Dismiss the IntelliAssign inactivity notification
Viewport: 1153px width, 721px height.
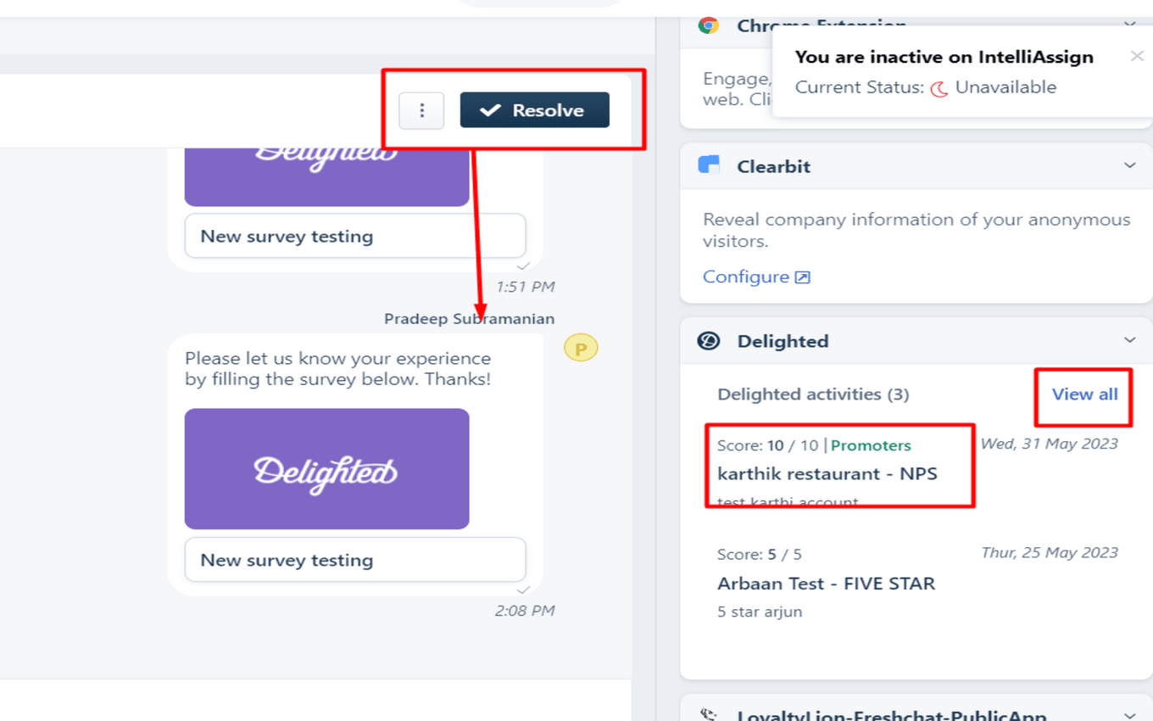1137,56
